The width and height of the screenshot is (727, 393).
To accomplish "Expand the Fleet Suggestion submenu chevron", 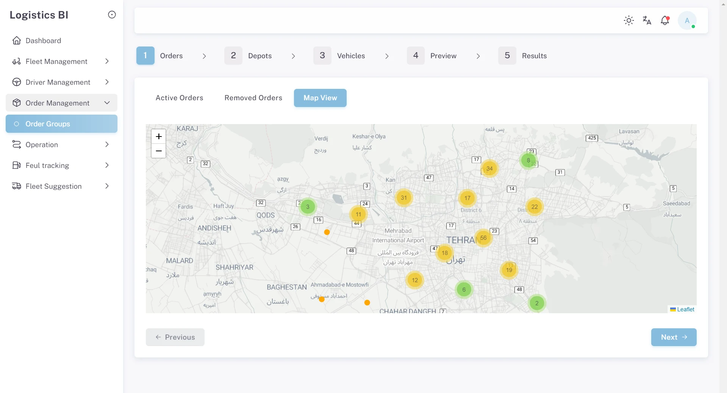I will [107, 186].
